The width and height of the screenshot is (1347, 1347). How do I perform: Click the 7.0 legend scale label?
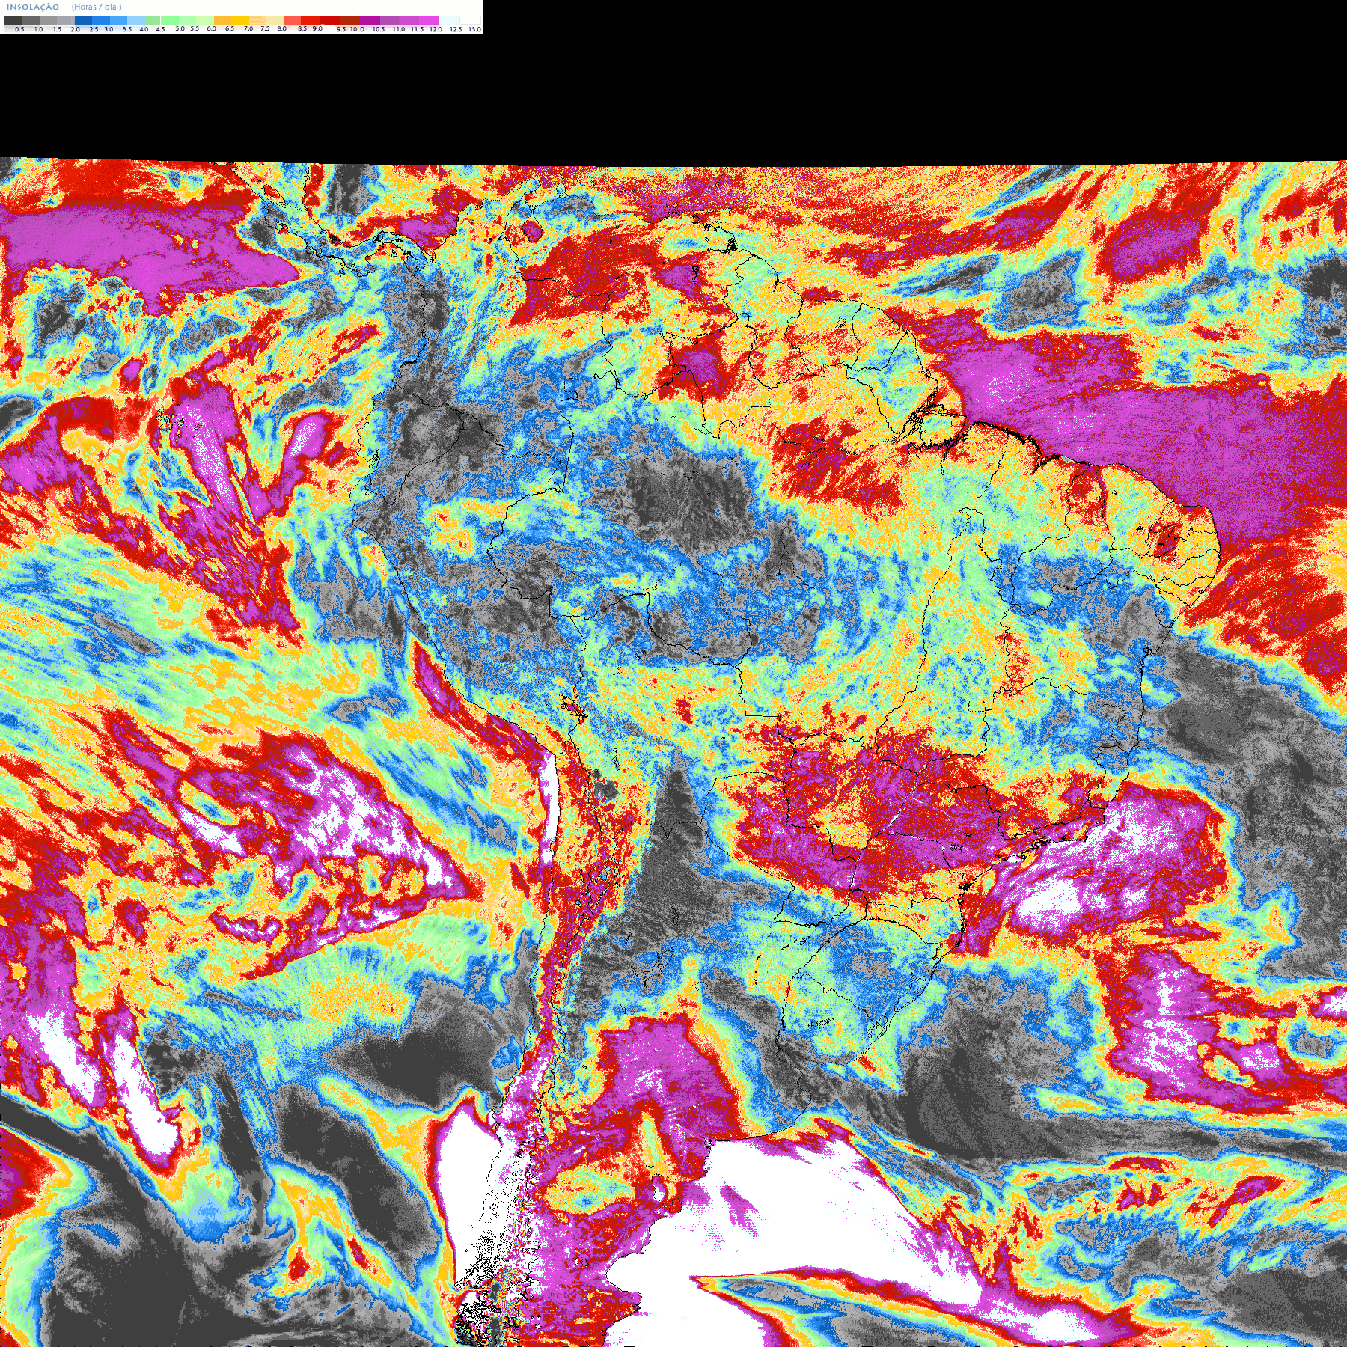tap(248, 28)
